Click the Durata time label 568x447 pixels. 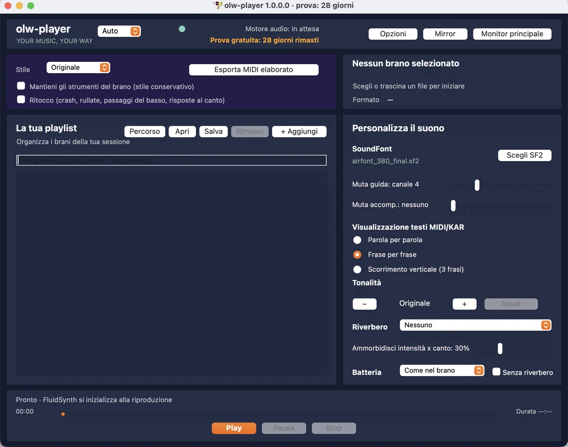click(x=534, y=412)
